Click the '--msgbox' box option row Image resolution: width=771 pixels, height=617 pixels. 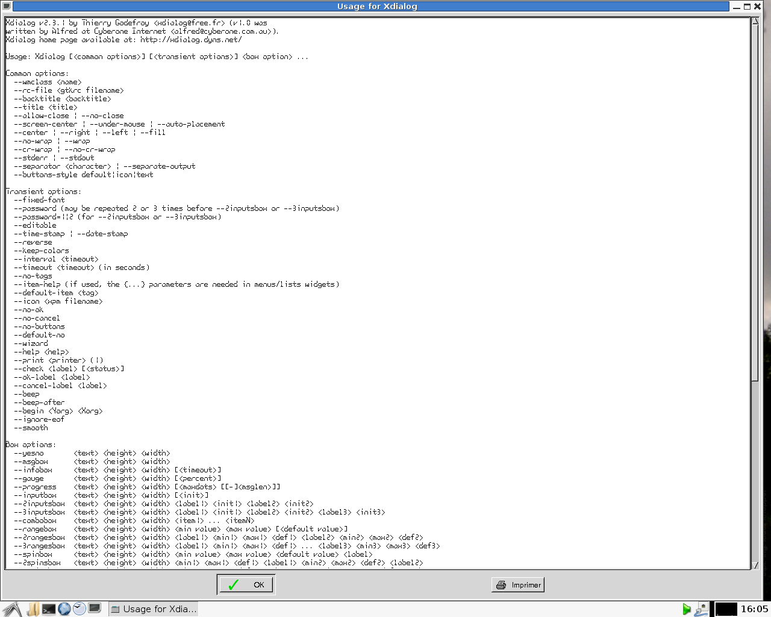92,462
